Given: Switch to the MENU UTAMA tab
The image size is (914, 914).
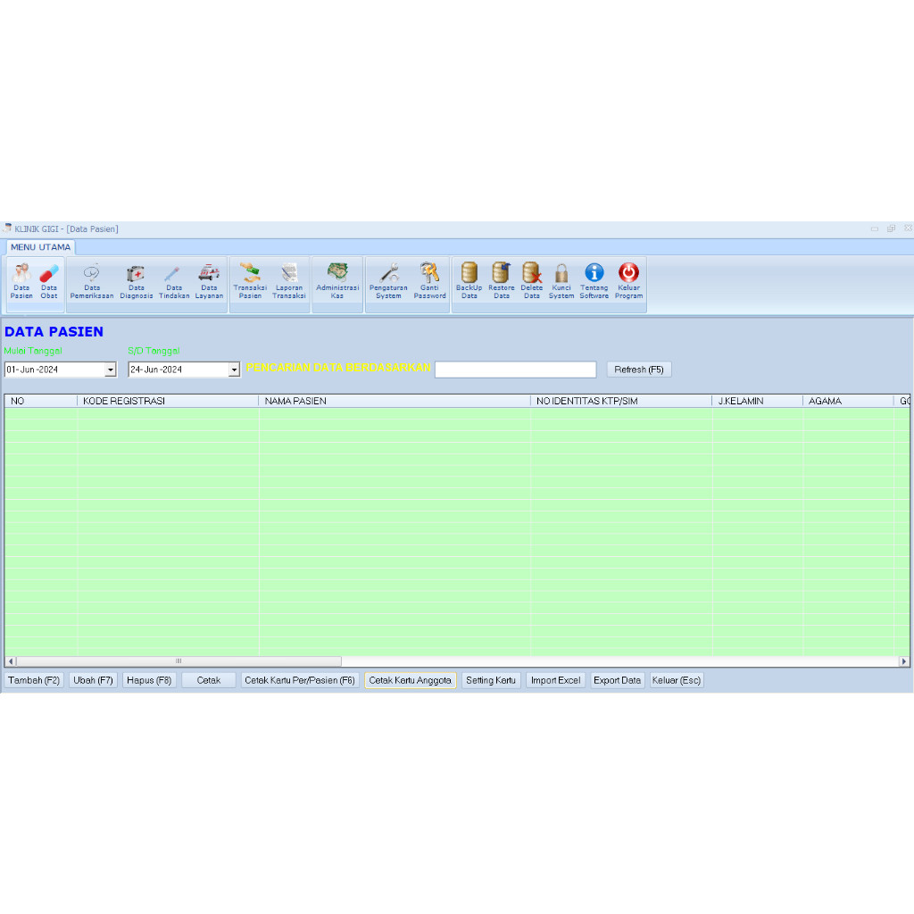Looking at the screenshot, I should click(x=40, y=247).
